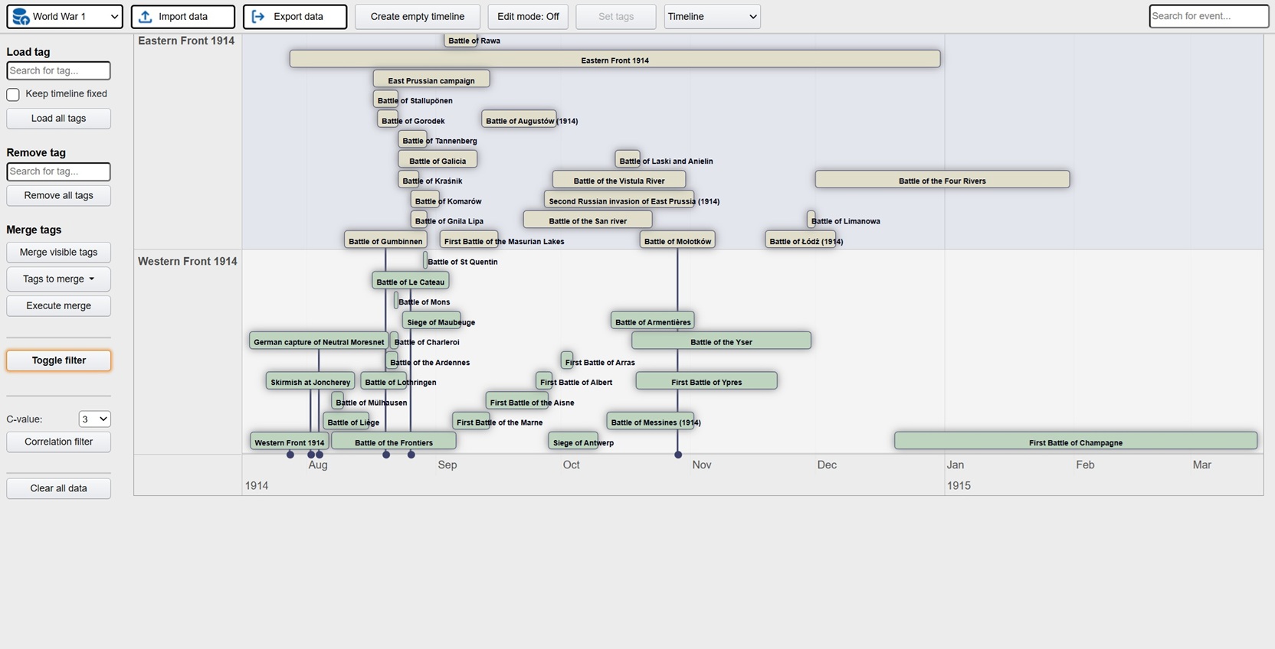Tick the Keep timeline fixed checkbox
Image resolution: width=1275 pixels, height=649 pixels.
13,94
